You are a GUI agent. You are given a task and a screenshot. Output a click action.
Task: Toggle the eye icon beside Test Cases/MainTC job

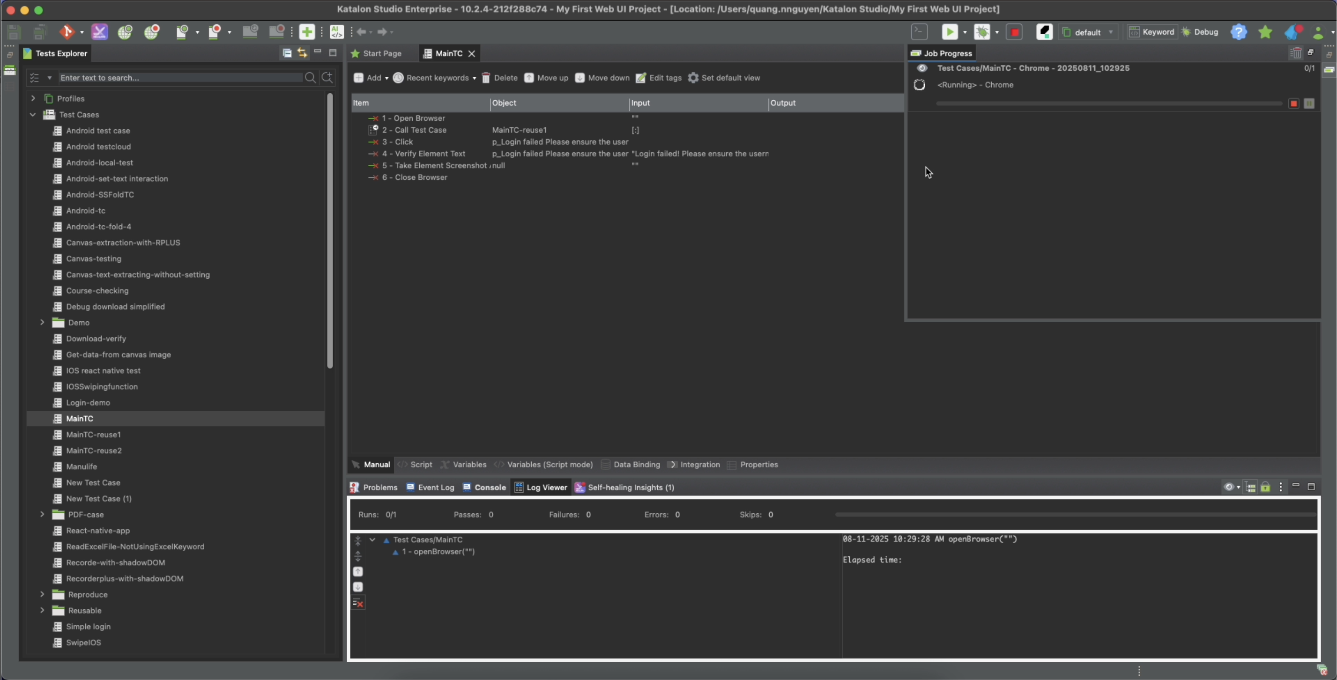922,68
